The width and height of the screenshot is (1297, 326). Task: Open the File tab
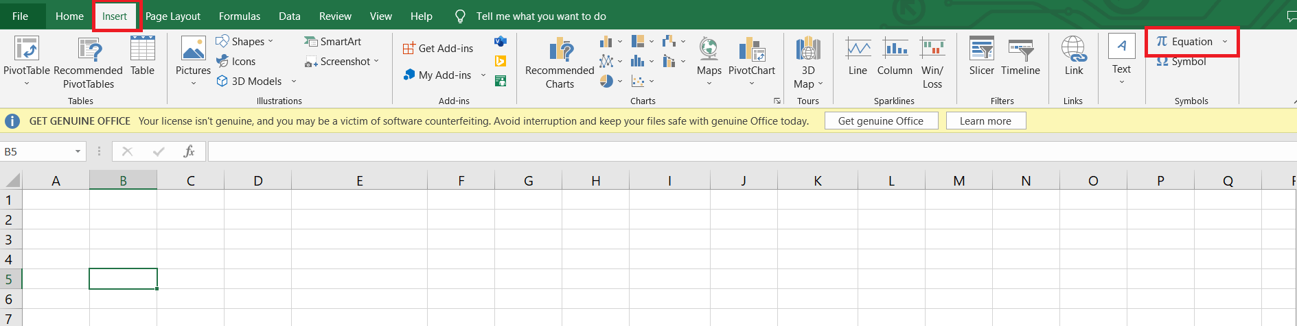21,16
